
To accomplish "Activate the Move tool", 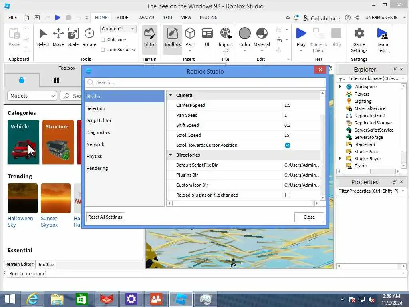I will [x=58, y=38].
